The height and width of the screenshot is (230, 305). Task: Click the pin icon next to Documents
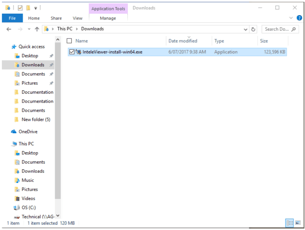coord(51,74)
